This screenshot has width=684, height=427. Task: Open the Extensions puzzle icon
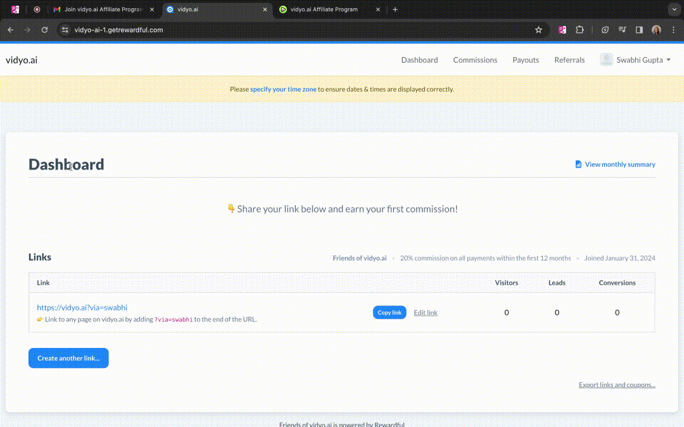click(579, 30)
